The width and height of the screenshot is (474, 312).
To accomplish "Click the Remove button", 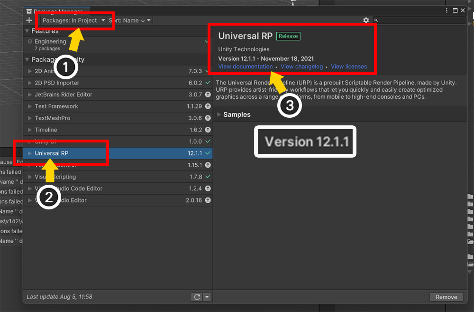I will point(446,297).
